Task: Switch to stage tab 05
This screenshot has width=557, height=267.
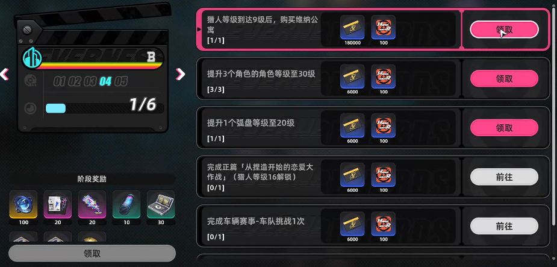Action: [121, 81]
